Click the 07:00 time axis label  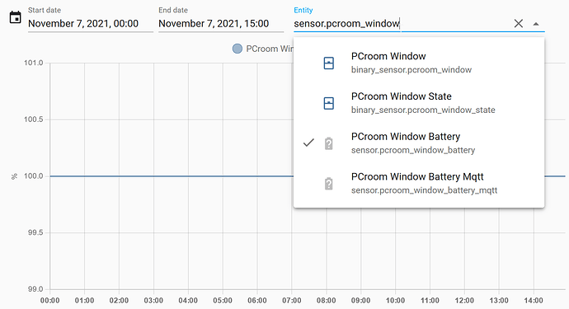(292, 301)
